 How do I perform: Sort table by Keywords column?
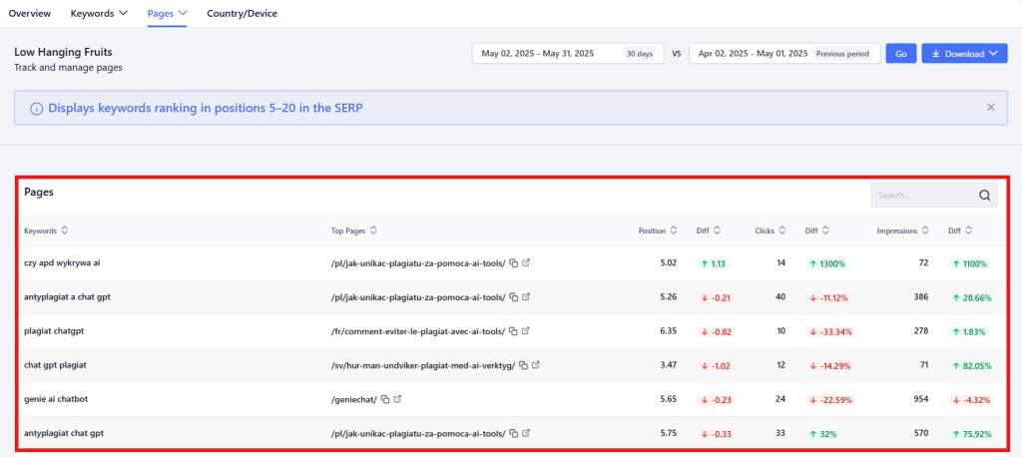[x=44, y=230]
